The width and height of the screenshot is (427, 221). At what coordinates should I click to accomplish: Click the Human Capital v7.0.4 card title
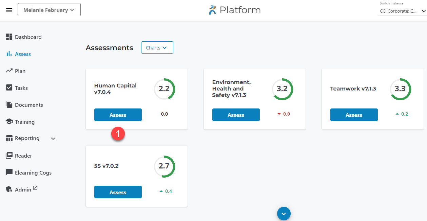115,89
